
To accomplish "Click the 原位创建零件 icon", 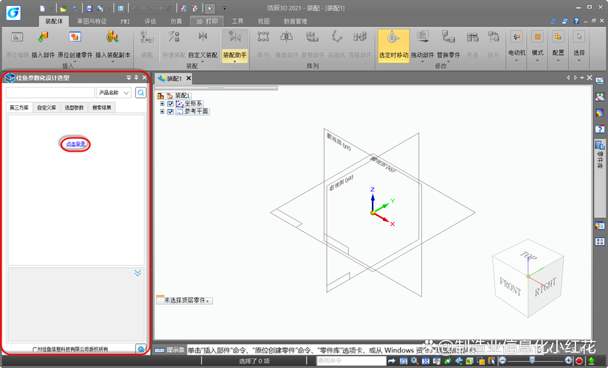I will (75, 37).
